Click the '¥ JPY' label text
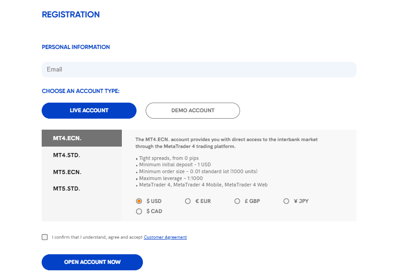 (301, 201)
